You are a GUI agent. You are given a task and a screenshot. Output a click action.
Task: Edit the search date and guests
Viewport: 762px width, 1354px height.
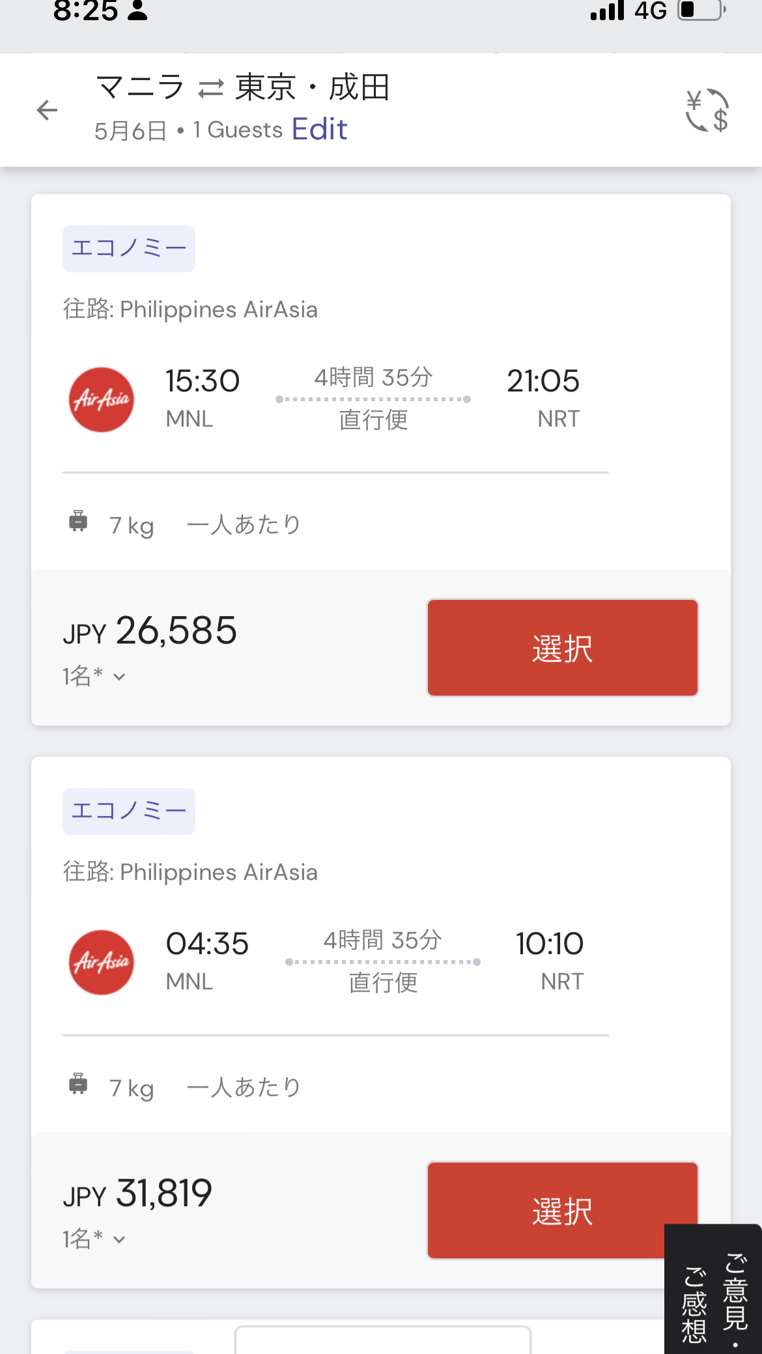click(319, 129)
